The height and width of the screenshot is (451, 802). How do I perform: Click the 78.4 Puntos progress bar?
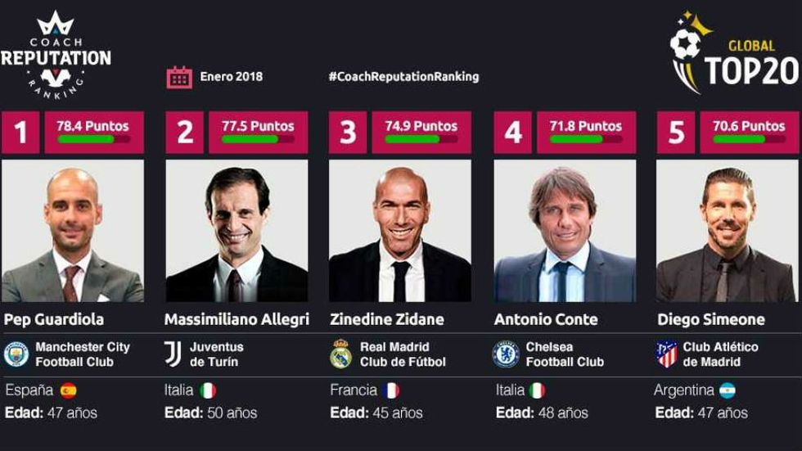(x=92, y=140)
